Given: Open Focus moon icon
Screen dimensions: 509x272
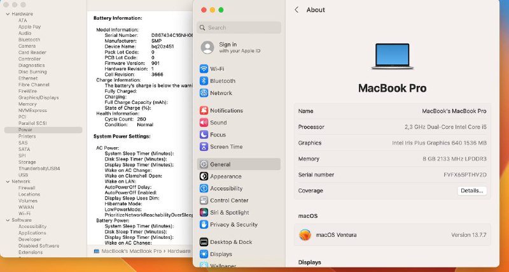Looking at the screenshot, I should (204, 134).
